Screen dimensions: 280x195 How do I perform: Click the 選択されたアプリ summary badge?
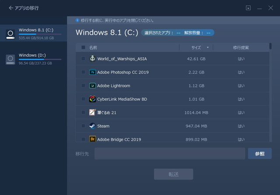point(178,33)
